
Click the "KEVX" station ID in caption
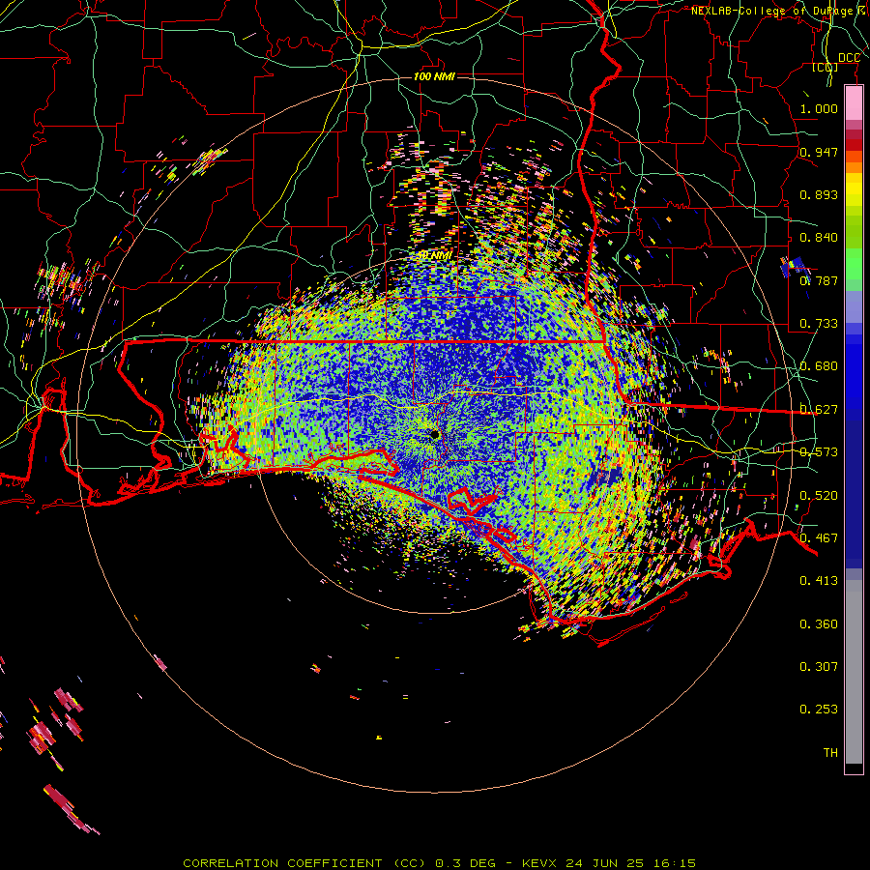538,863
